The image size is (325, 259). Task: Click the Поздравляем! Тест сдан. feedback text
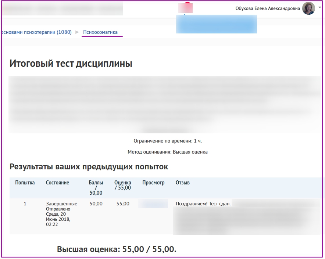click(x=203, y=204)
